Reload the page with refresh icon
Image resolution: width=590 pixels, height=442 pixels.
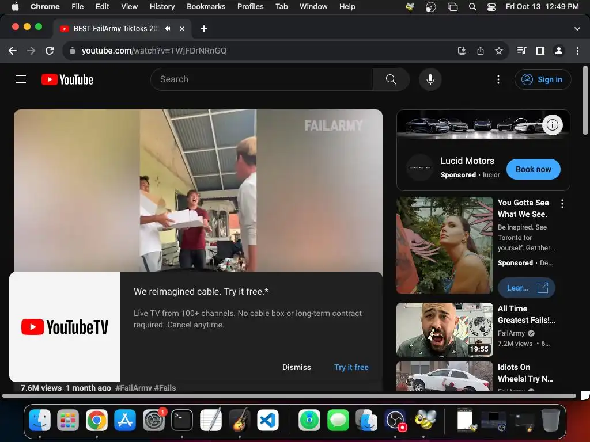coord(50,51)
